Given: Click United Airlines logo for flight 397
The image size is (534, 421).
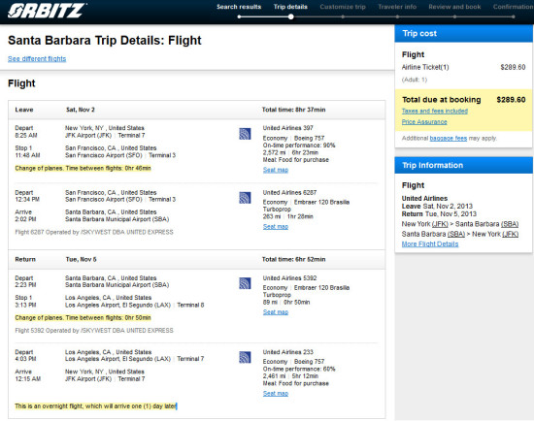Looking at the screenshot, I should [x=245, y=134].
